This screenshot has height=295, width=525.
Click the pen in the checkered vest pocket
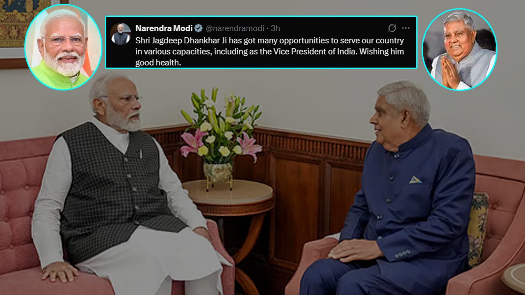[x=140, y=154]
